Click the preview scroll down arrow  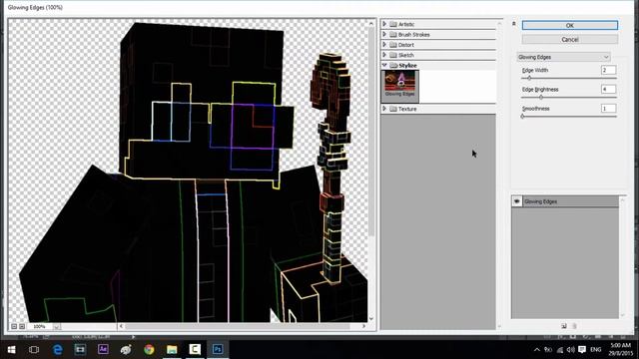tap(370, 319)
